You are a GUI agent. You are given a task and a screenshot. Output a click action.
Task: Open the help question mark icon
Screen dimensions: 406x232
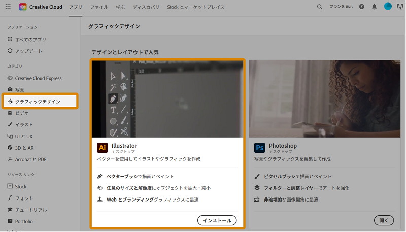coord(362,7)
